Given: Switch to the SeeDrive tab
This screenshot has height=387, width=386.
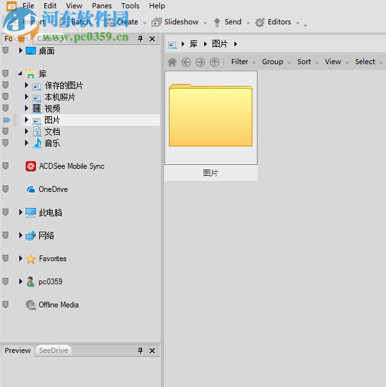Looking at the screenshot, I should point(53,350).
